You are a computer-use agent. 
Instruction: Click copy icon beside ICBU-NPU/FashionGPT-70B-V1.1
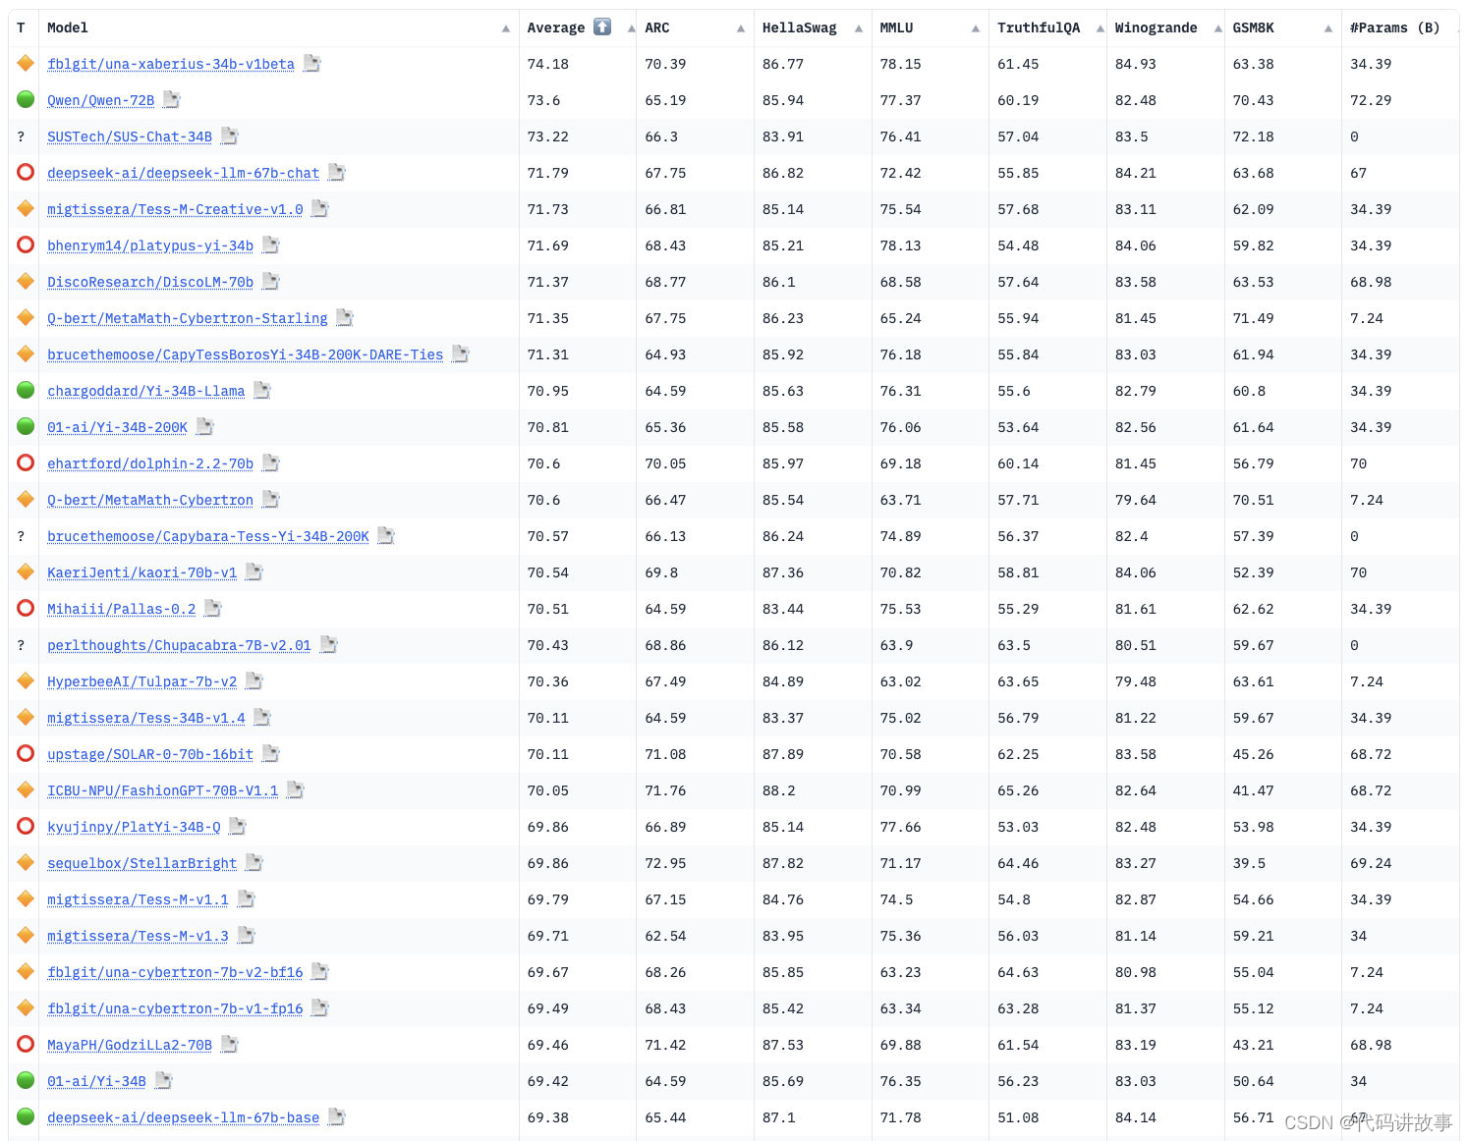click(296, 790)
